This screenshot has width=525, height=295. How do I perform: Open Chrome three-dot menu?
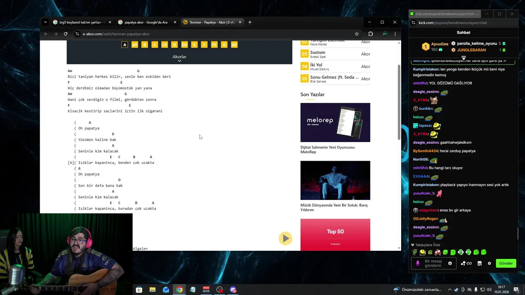[x=395, y=34]
